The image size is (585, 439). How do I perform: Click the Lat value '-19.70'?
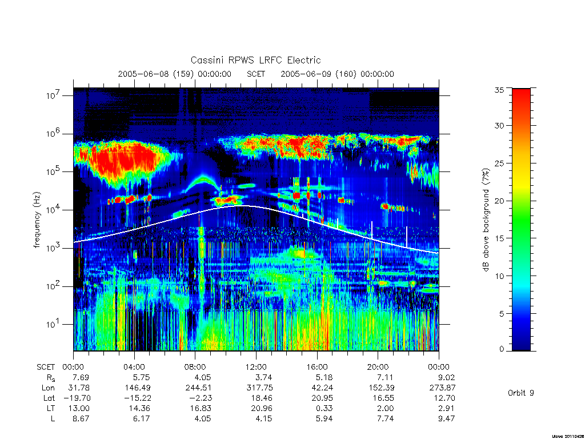pyautogui.click(x=78, y=398)
